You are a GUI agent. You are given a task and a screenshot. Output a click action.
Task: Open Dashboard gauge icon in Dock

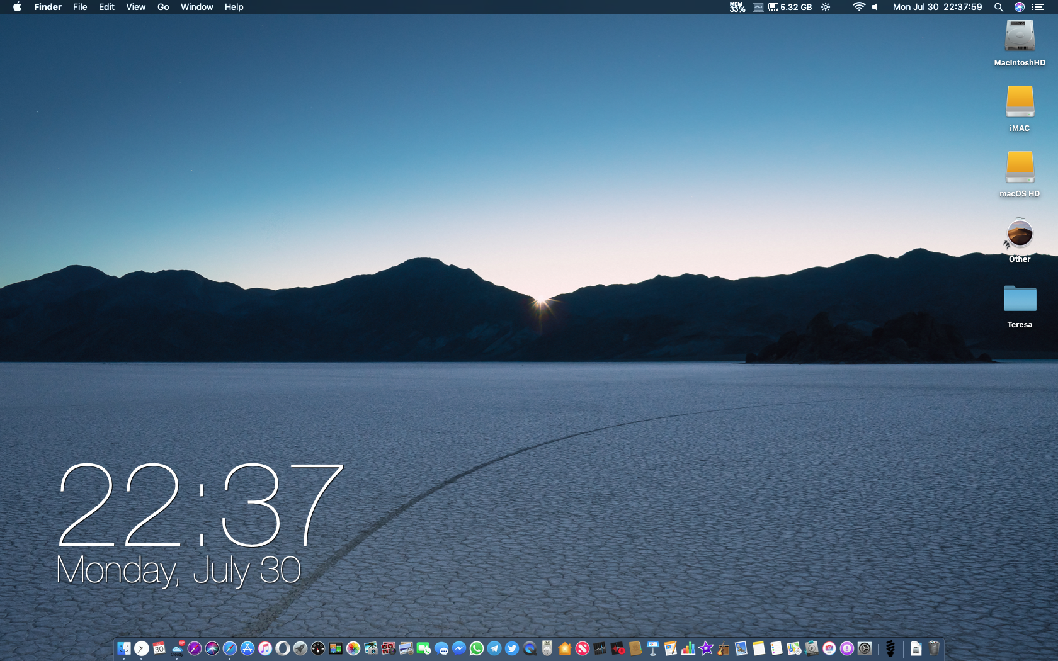[318, 648]
